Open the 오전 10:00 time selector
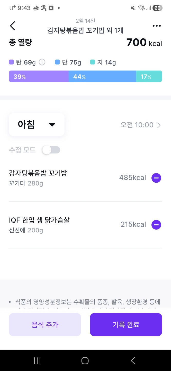This screenshot has height=371, width=171. click(137, 125)
